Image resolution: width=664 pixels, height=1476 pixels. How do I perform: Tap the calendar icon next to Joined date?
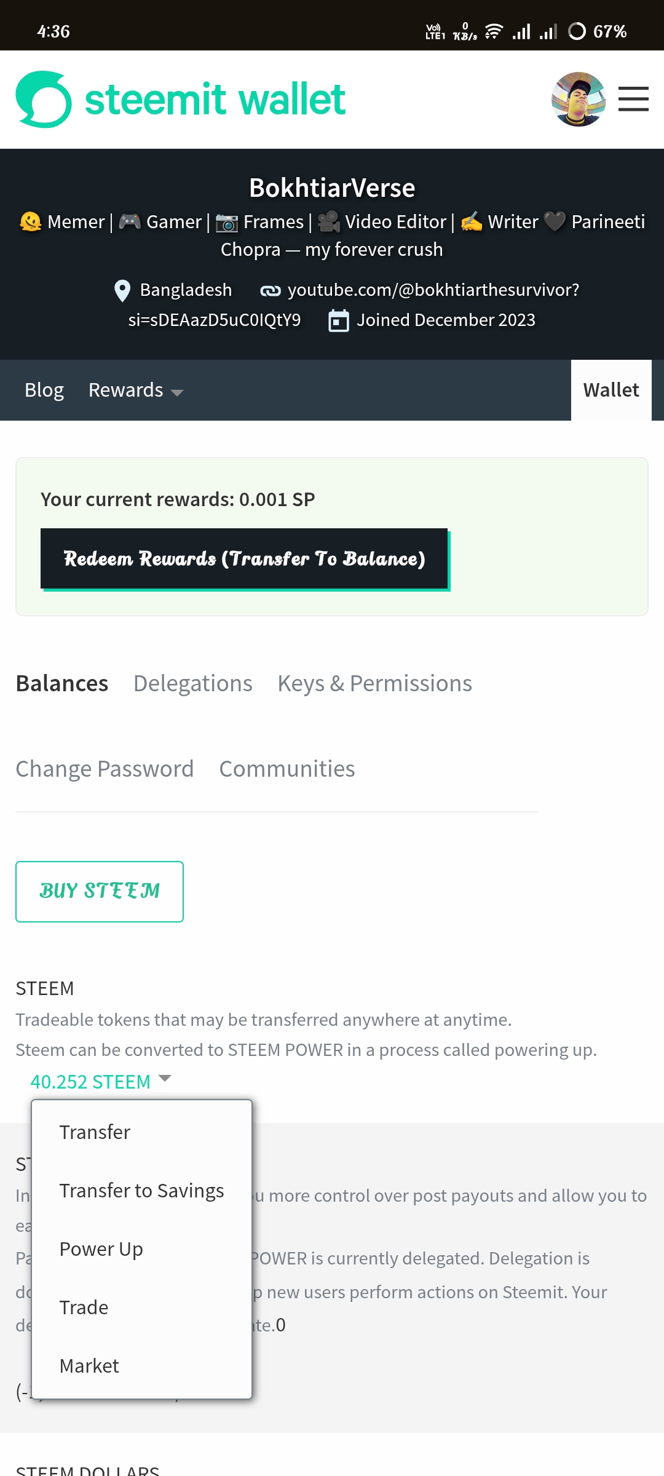click(339, 320)
